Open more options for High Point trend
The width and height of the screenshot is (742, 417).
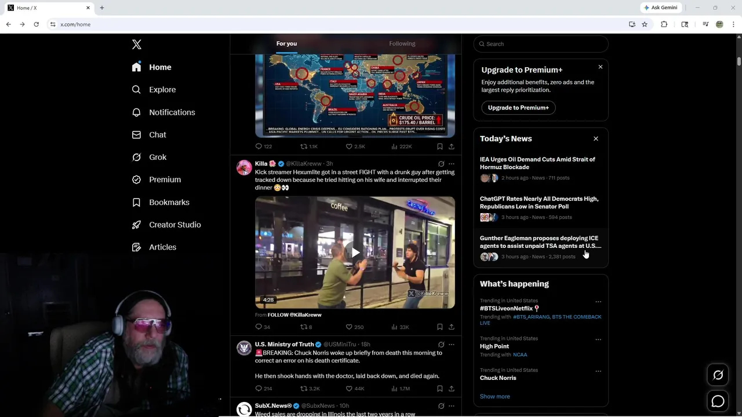click(598, 339)
